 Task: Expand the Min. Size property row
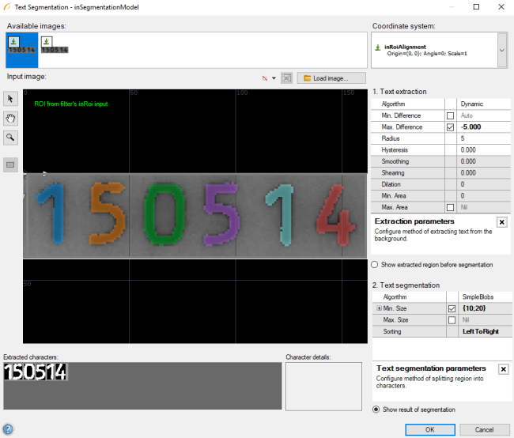pyautogui.click(x=379, y=308)
